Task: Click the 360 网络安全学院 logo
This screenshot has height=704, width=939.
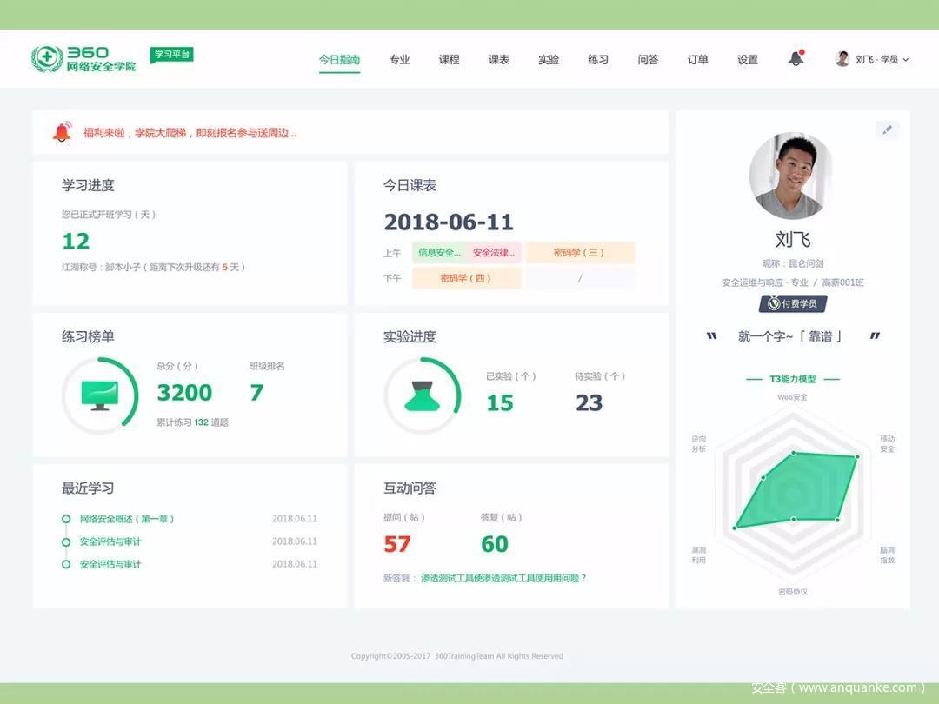Action: click(x=84, y=59)
